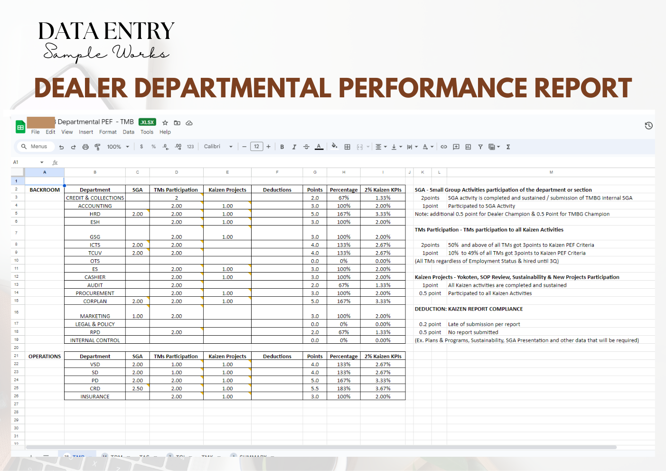Click the .XLSX file badge
This screenshot has height=471, width=666.
[147, 122]
